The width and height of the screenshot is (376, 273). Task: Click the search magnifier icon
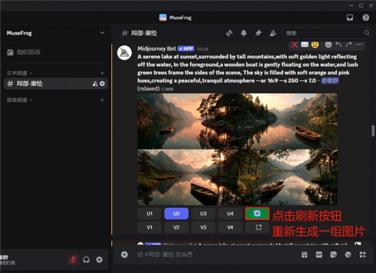(x=367, y=33)
